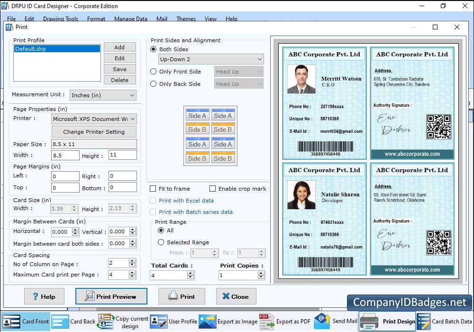
Task: Adjust Horizontal margin stepper
Action: tap(75, 232)
